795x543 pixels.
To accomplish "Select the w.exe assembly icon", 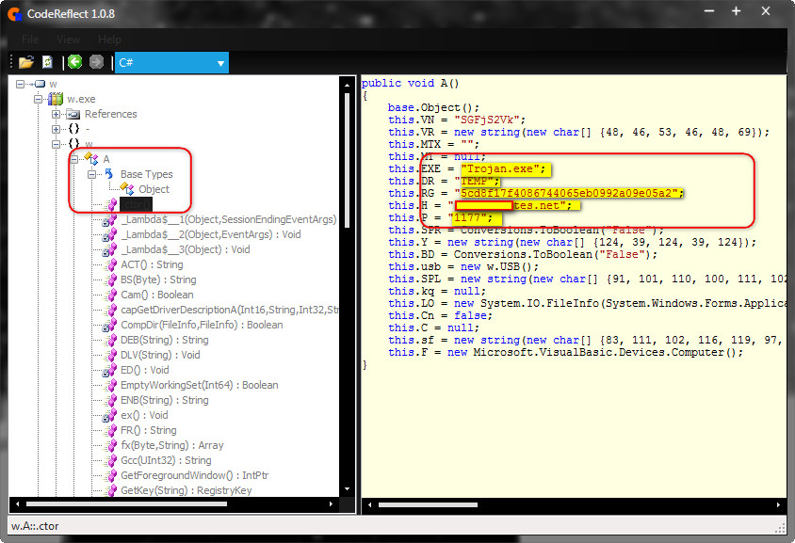I will tap(56, 99).
